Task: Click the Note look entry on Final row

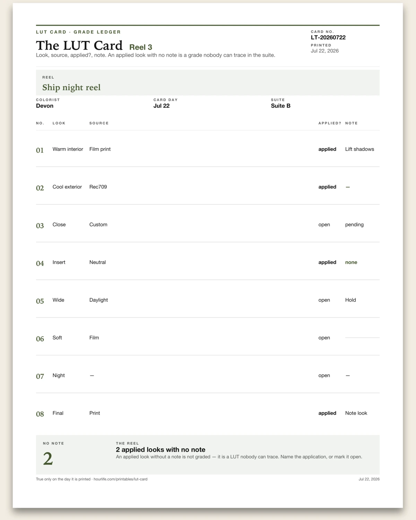Action: [x=356, y=413]
